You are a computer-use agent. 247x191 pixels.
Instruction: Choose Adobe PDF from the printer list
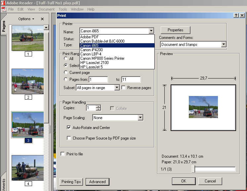click(117, 37)
